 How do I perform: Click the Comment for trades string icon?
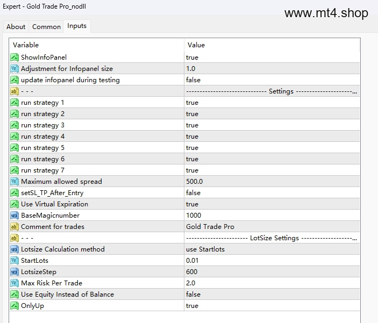click(15, 227)
